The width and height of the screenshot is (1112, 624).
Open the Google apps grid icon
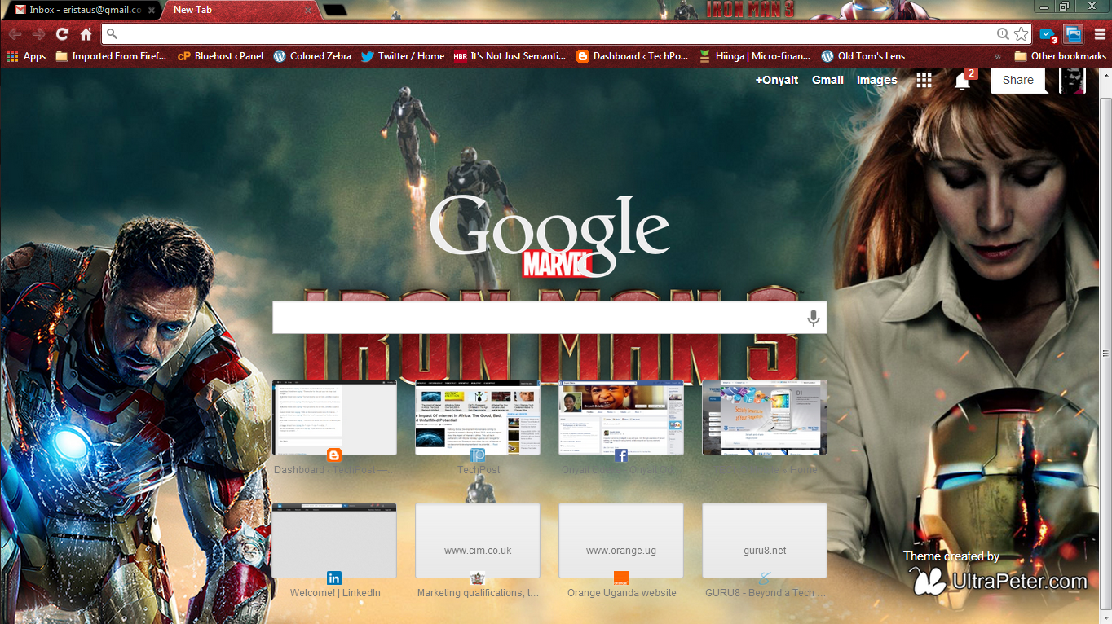point(924,80)
